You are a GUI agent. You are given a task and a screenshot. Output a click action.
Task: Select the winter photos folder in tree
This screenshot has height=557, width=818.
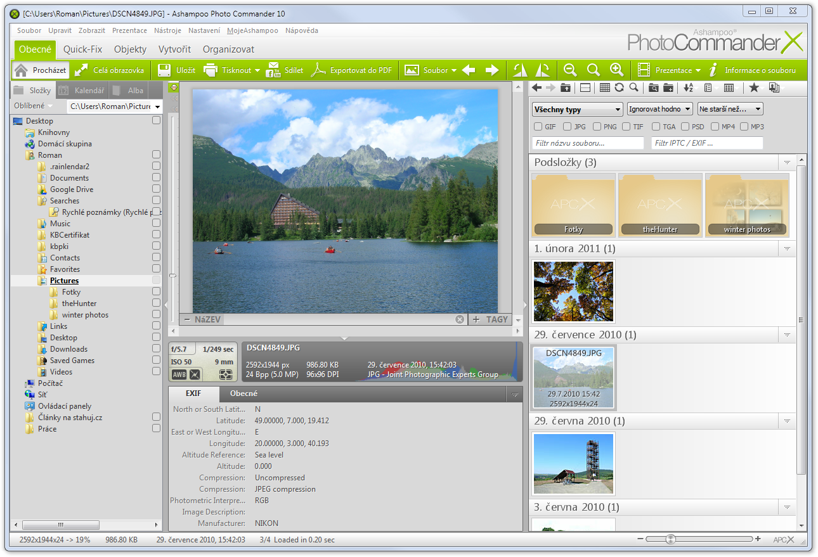[x=85, y=315]
